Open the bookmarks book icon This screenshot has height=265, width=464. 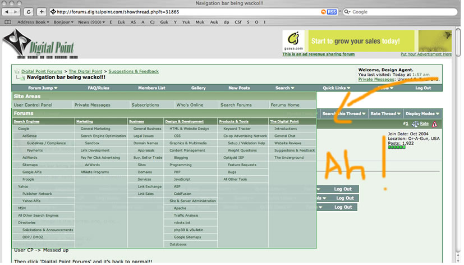(x=8, y=22)
